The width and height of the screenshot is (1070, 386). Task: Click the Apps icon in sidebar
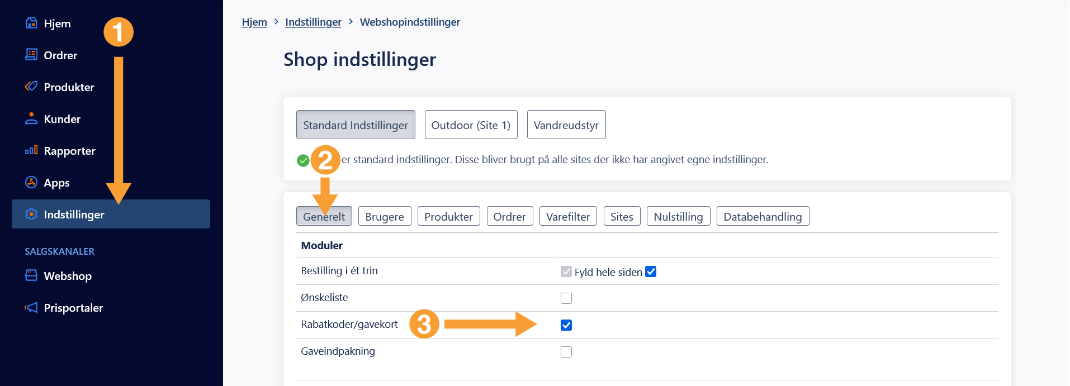point(31,182)
